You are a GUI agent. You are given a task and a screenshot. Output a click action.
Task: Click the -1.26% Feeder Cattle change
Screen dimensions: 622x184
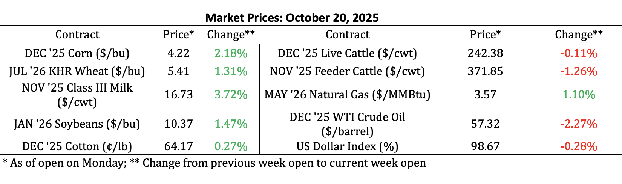[x=579, y=71]
